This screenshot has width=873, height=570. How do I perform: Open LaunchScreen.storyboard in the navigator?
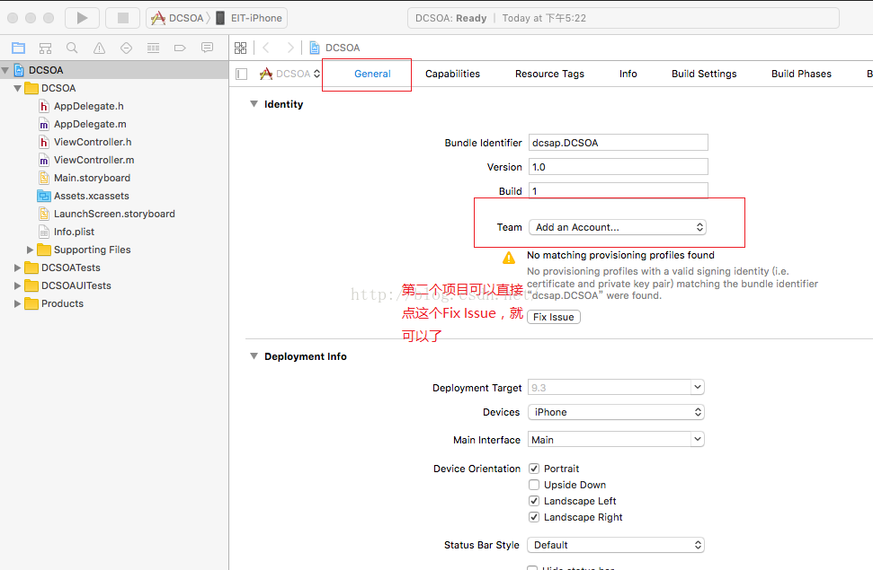tap(114, 214)
